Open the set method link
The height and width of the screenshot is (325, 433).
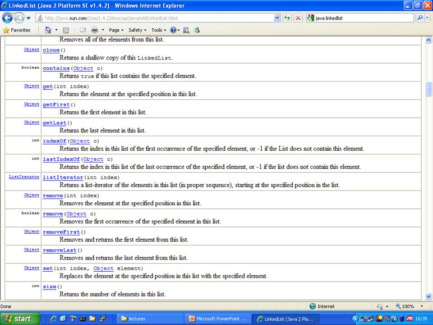coord(47,268)
